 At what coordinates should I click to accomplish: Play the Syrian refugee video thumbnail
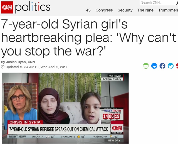[x=65, y=108]
